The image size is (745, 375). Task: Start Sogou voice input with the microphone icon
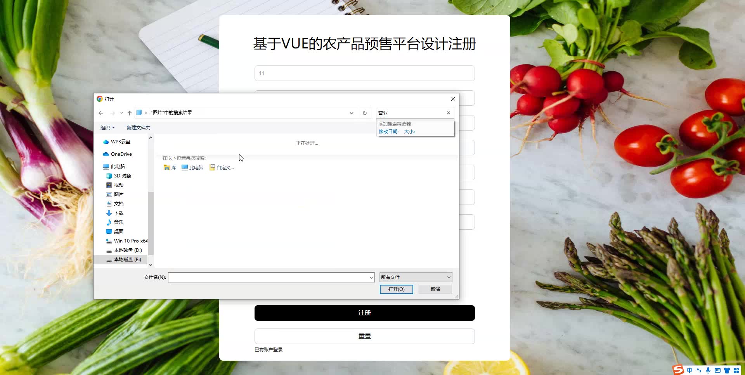(x=708, y=370)
